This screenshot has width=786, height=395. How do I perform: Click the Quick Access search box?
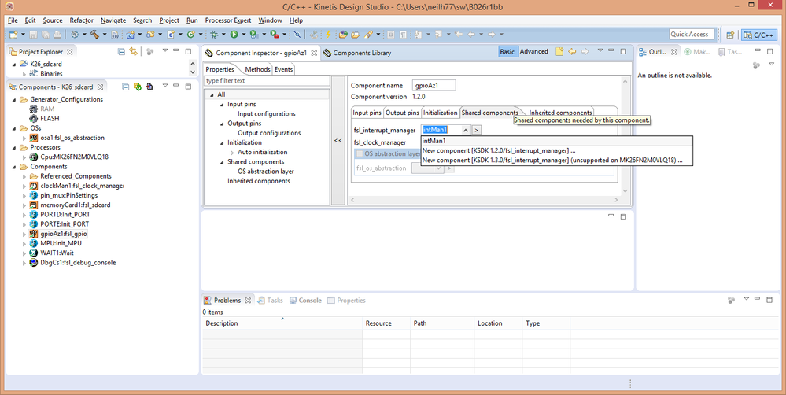click(692, 34)
